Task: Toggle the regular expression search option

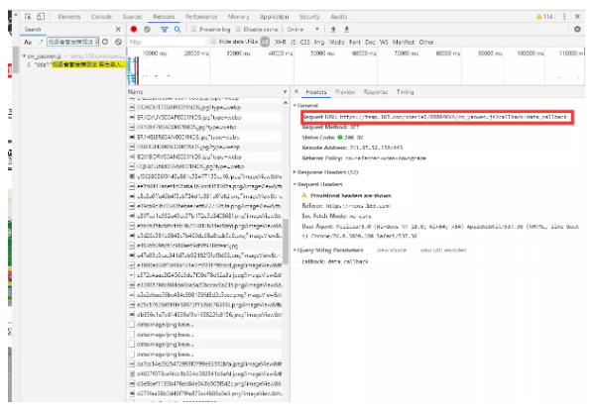Action: click(41, 42)
